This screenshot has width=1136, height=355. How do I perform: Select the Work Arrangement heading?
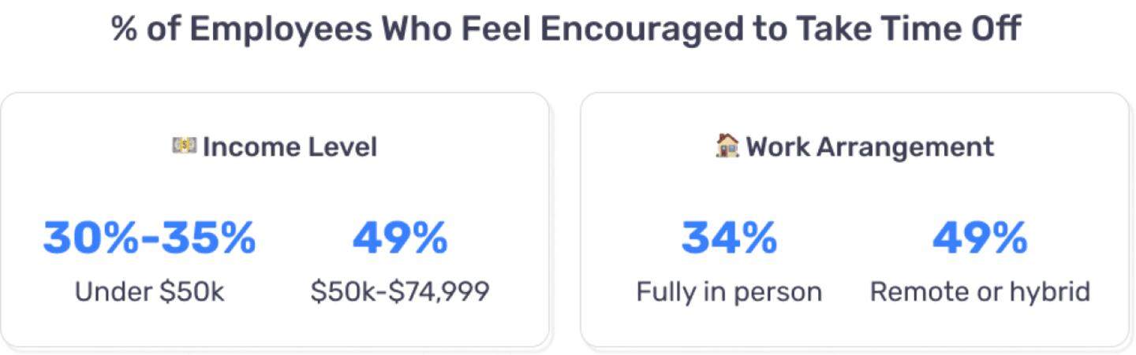(869, 147)
